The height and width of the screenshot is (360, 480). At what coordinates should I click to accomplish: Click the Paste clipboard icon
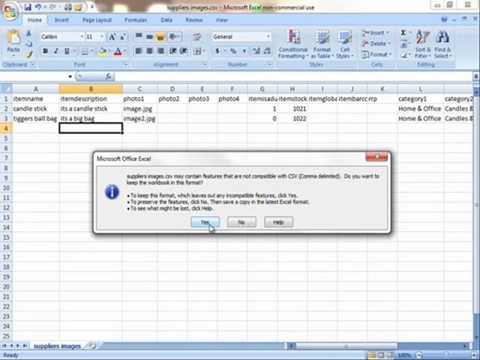pos(13,36)
